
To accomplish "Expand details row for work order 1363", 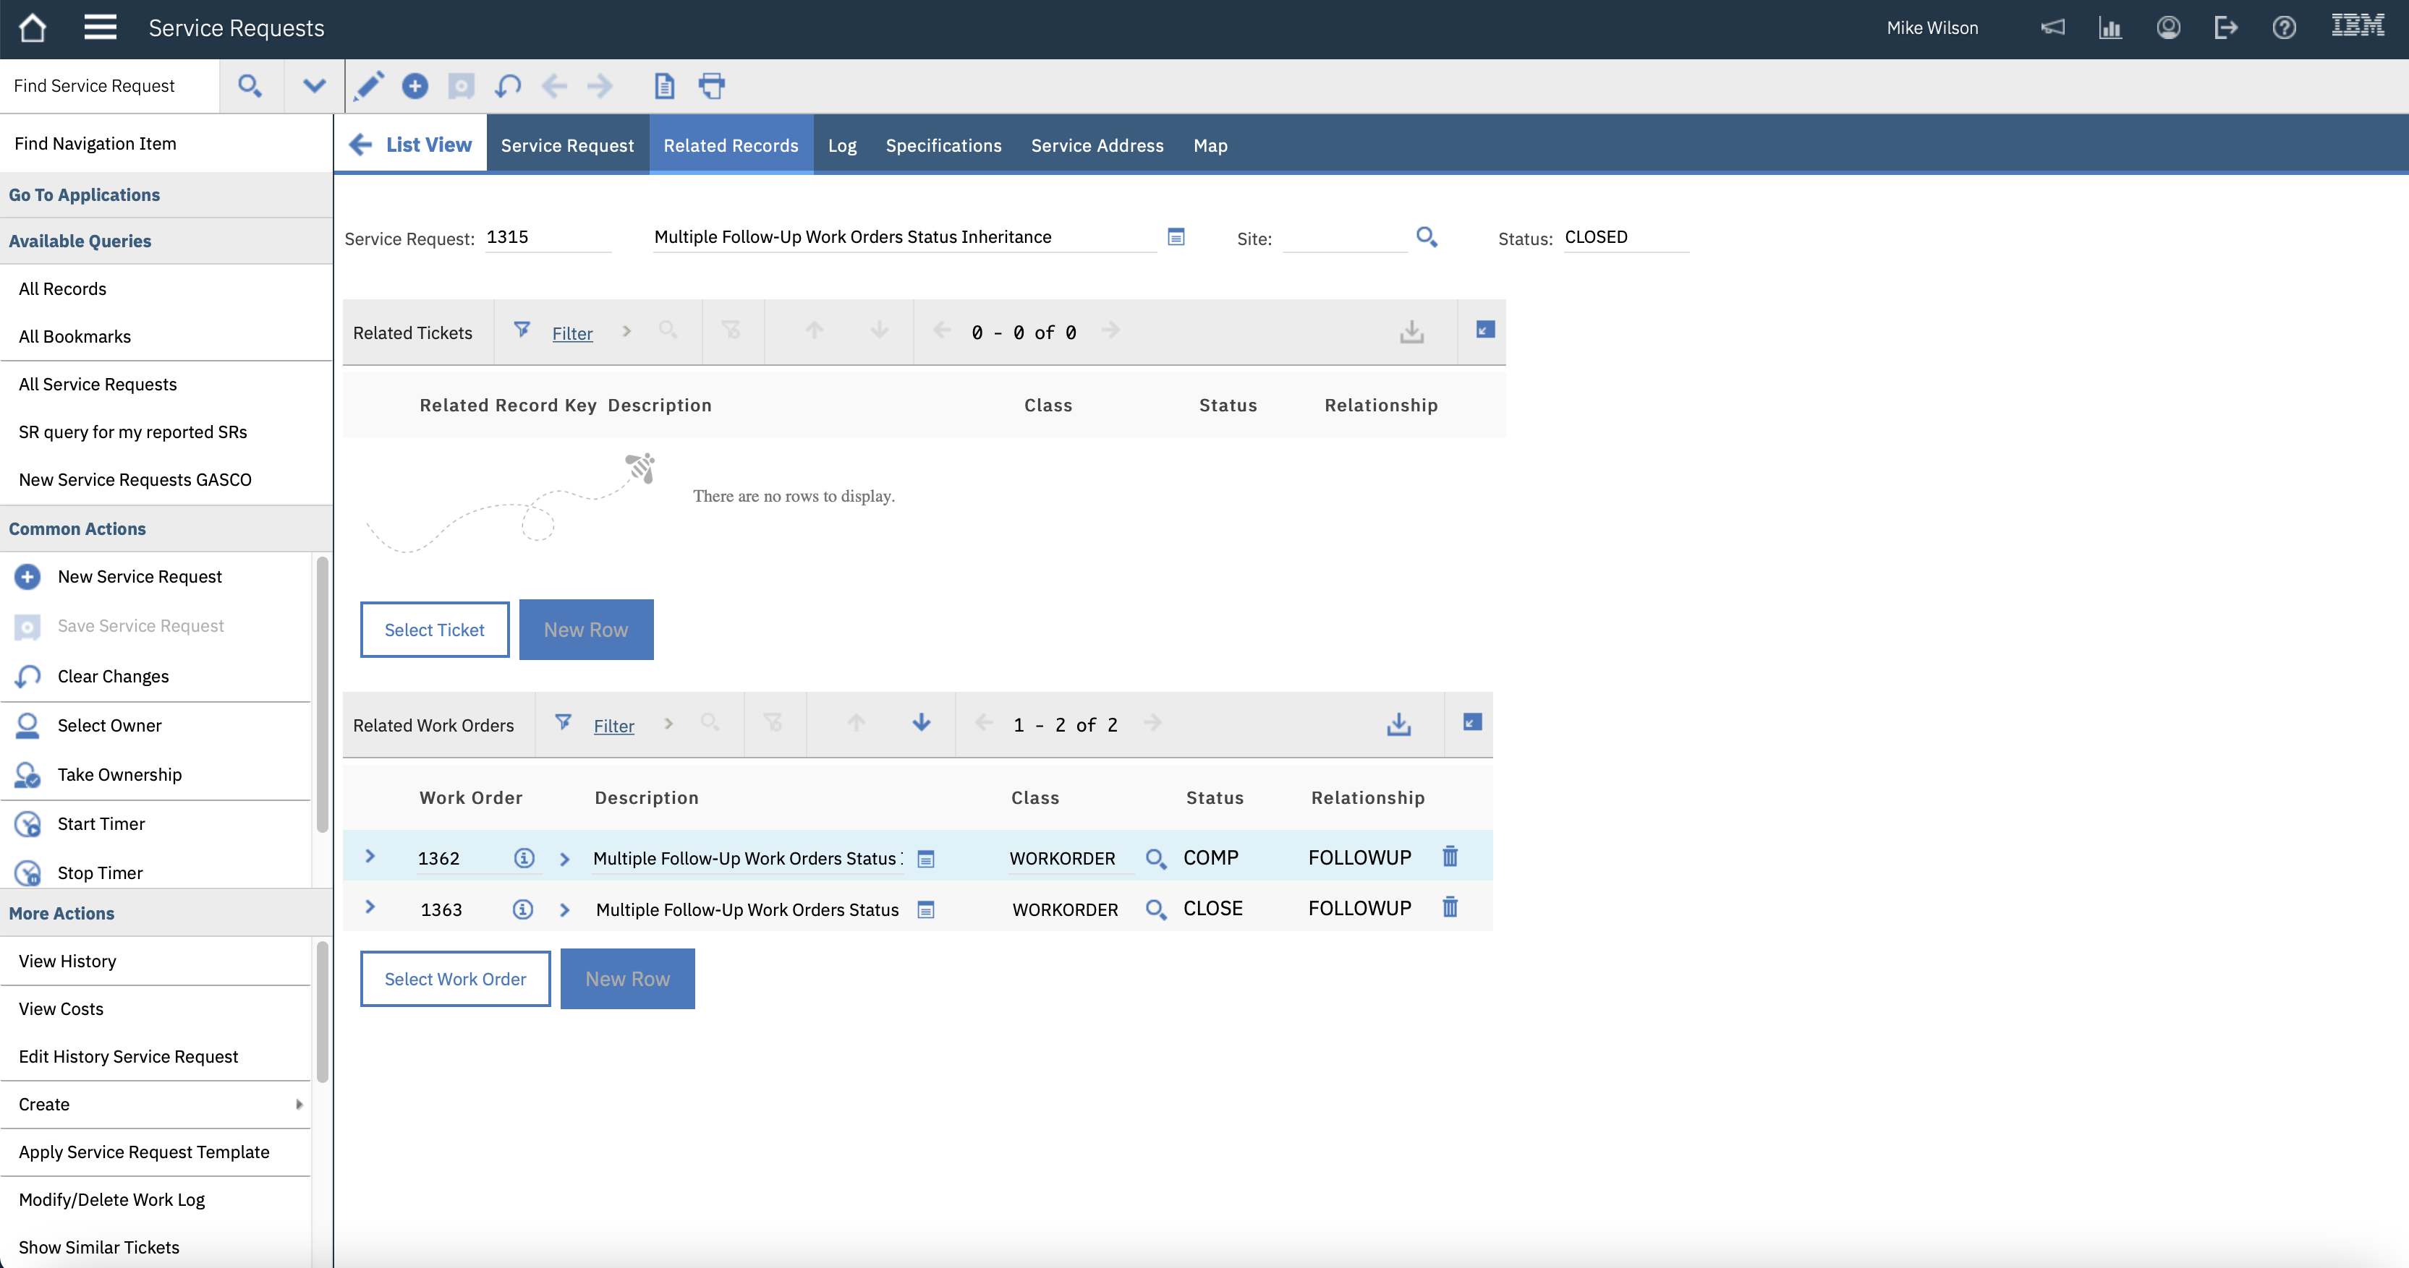I will pos(370,907).
